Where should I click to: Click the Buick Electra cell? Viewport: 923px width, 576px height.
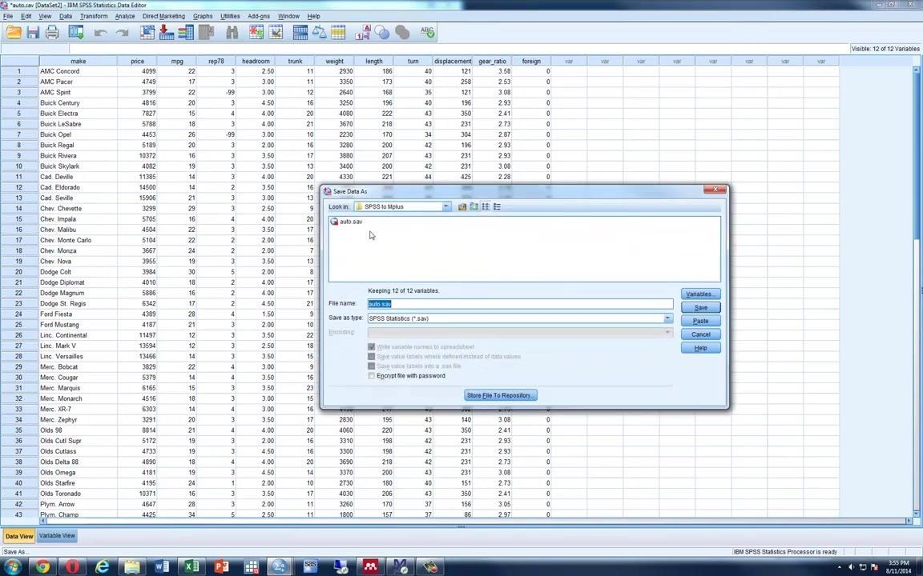78,114
